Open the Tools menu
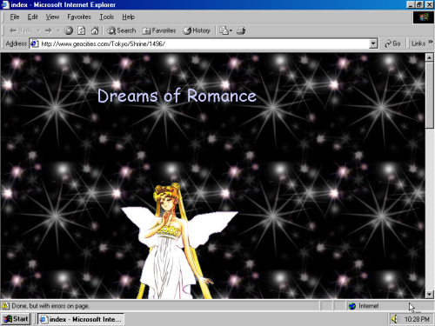This screenshot has width=435, height=326. pos(106,17)
